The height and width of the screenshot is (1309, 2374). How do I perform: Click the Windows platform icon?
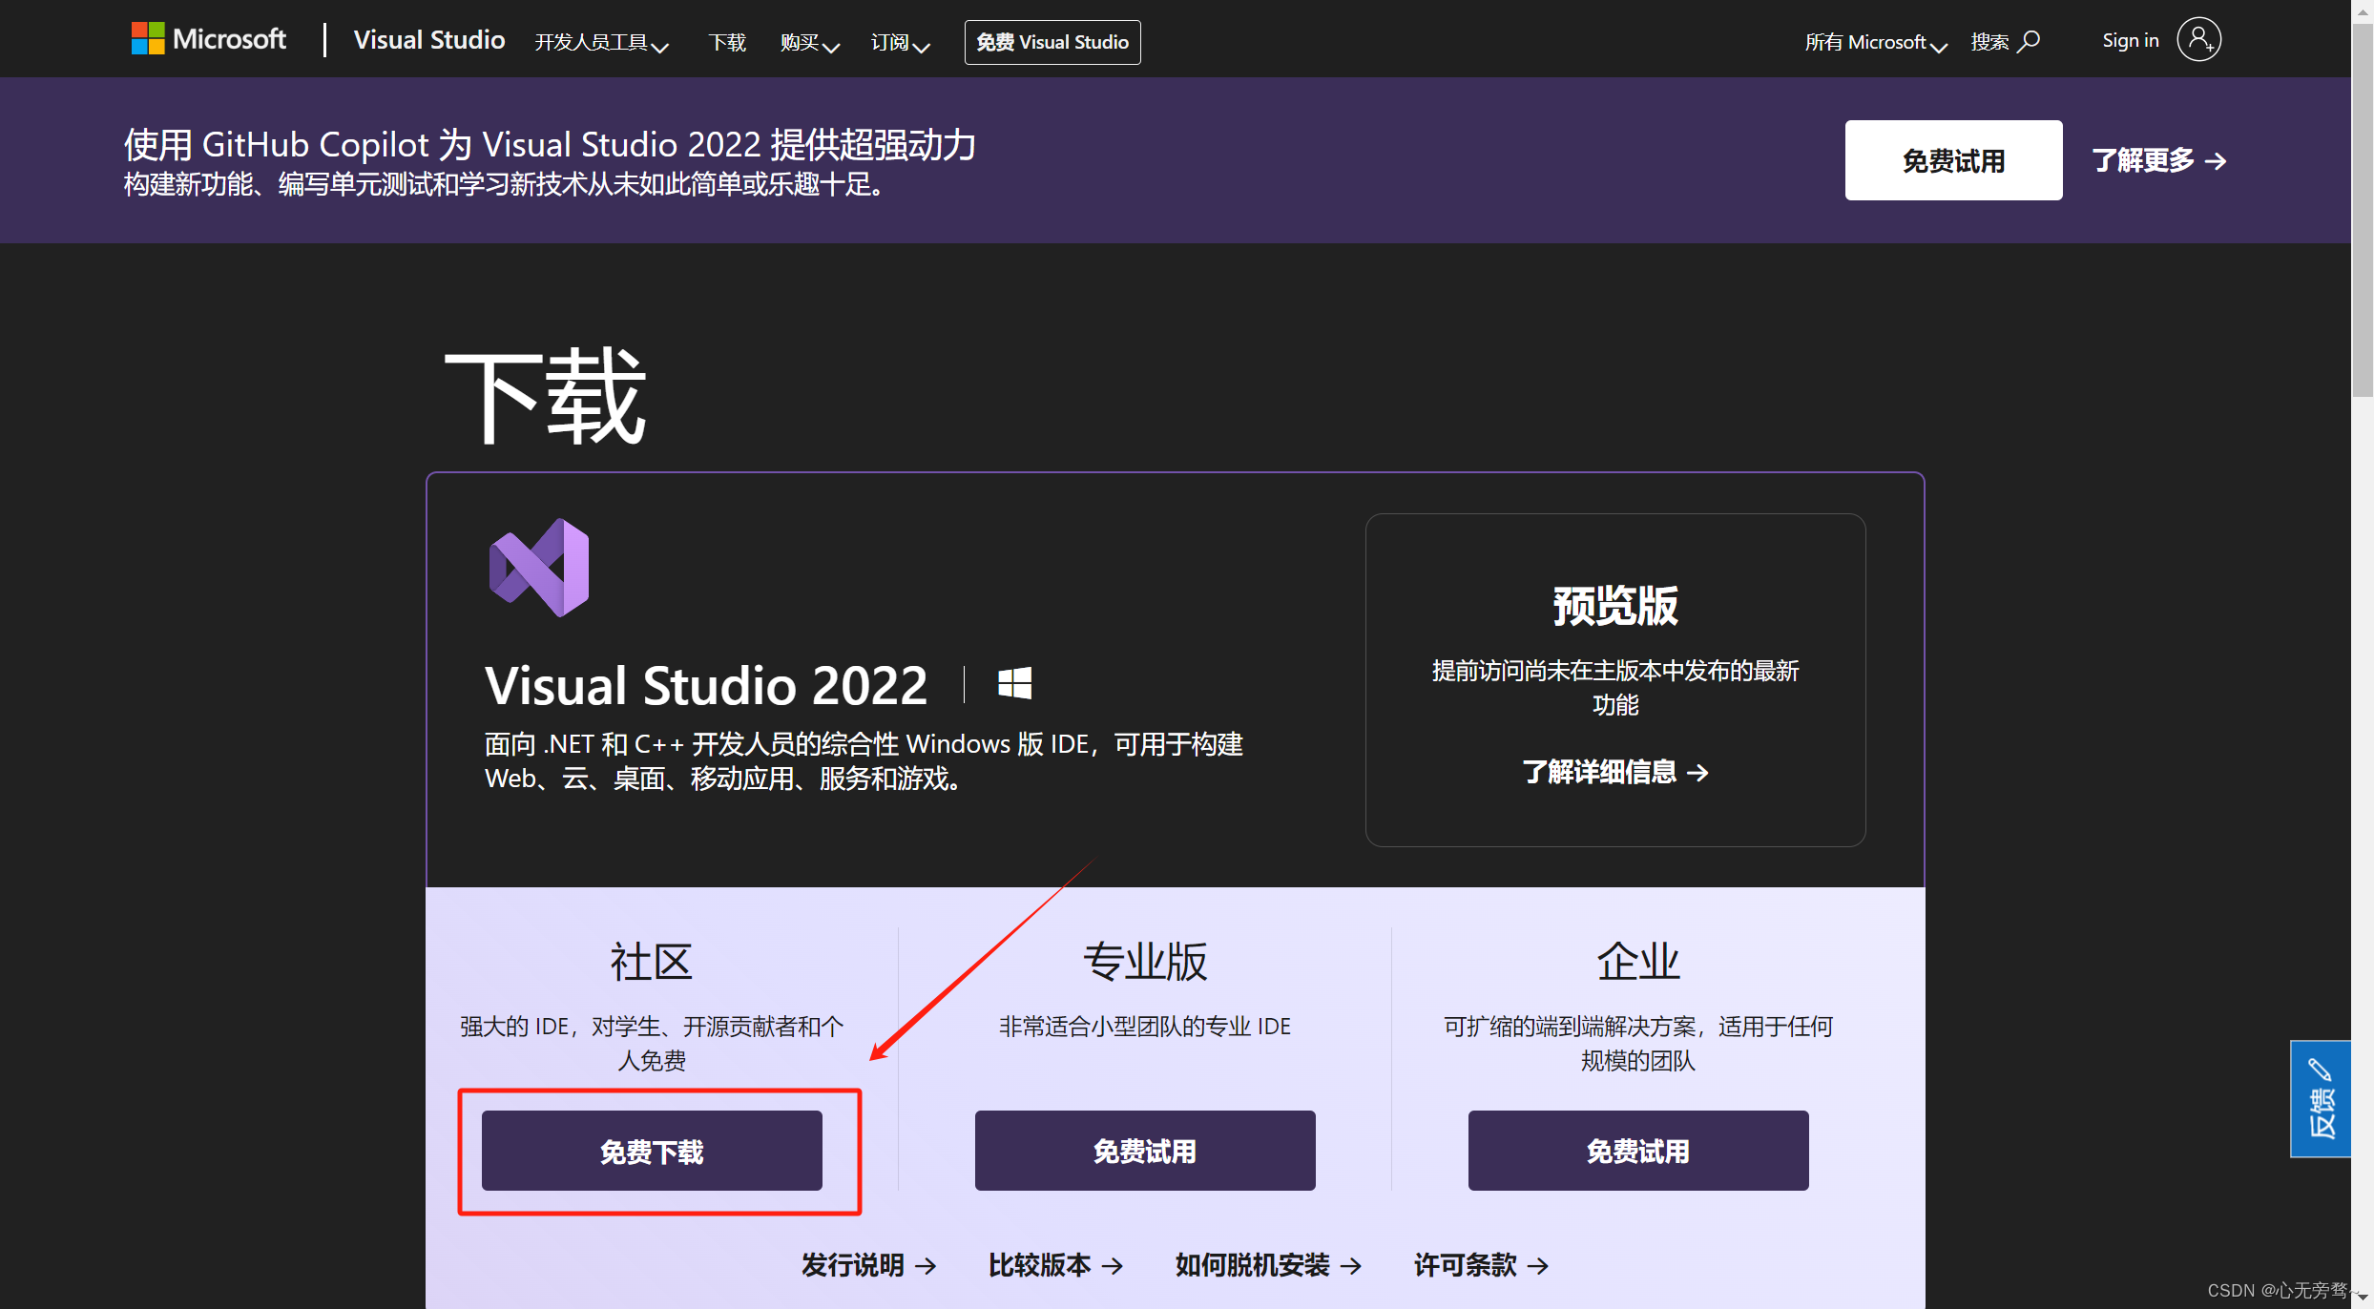point(1014,683)
